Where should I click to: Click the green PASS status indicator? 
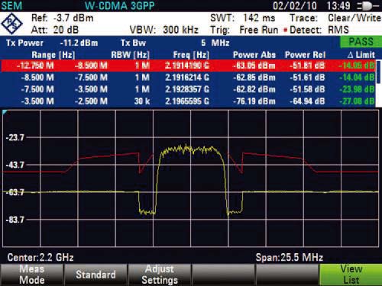coord(361,42)
